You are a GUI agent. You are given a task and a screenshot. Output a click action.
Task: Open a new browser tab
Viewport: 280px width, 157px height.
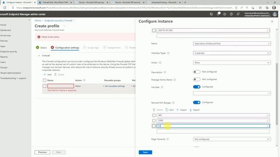pos(185,2)
